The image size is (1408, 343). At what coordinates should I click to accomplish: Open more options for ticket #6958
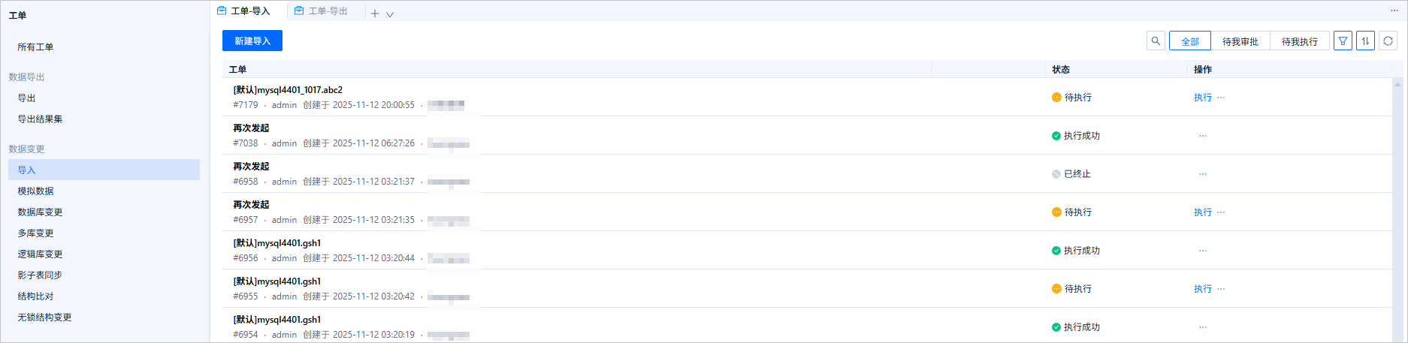1203,174
